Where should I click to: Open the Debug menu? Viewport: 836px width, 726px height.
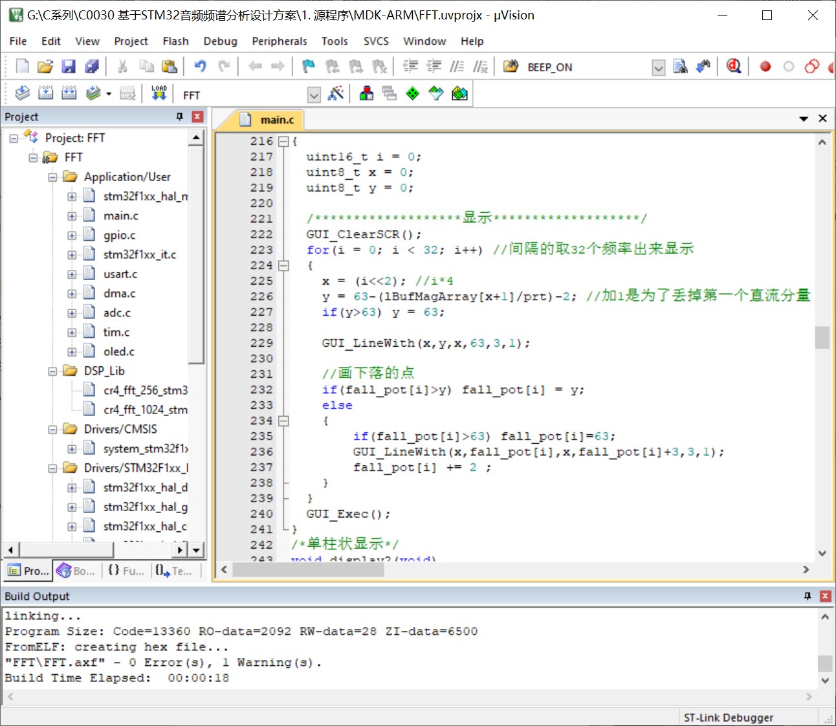pyautogui.click(x=220, y=41)
